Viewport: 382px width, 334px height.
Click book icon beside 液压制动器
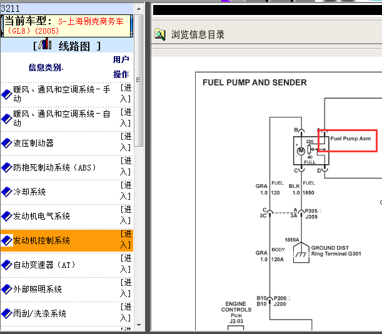click(7, 143)
